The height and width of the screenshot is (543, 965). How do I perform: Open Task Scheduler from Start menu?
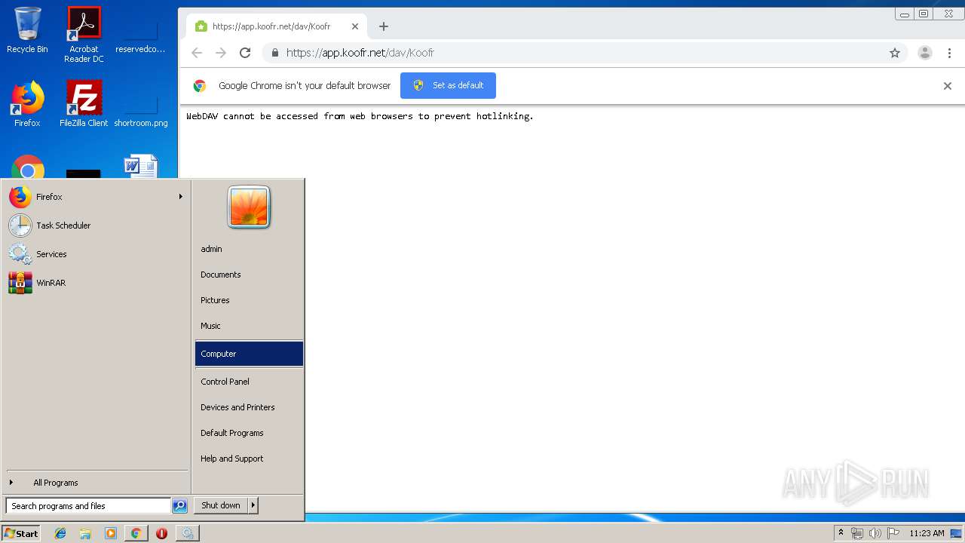tap(96, 225)
